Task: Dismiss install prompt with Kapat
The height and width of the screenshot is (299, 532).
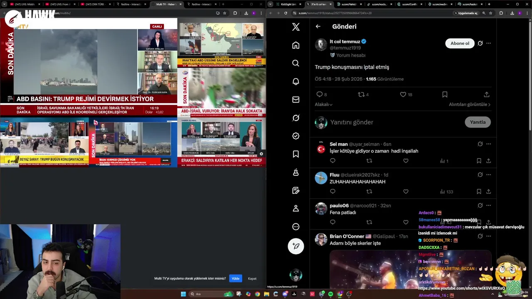Action: [x=252, y=278]
